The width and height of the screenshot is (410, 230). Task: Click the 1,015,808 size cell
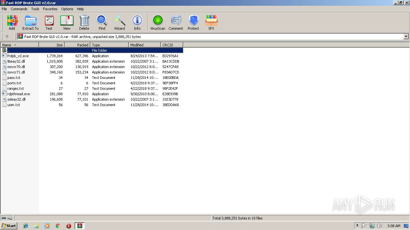pos(54,61)
